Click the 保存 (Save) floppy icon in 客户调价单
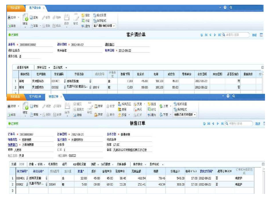Image resolution: width=276 pixels, height=199 pixels. pos(66,17)
